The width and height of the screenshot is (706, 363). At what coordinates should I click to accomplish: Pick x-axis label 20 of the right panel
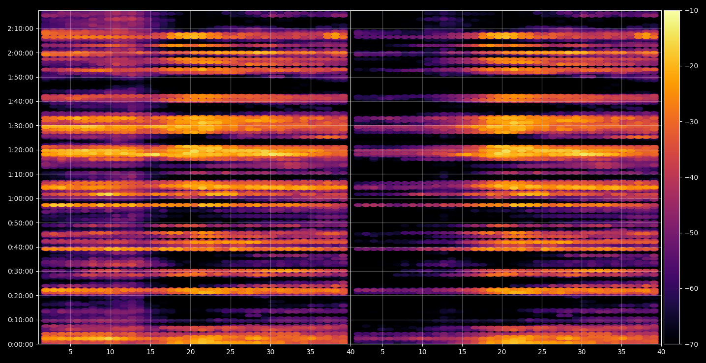(502, 352)
